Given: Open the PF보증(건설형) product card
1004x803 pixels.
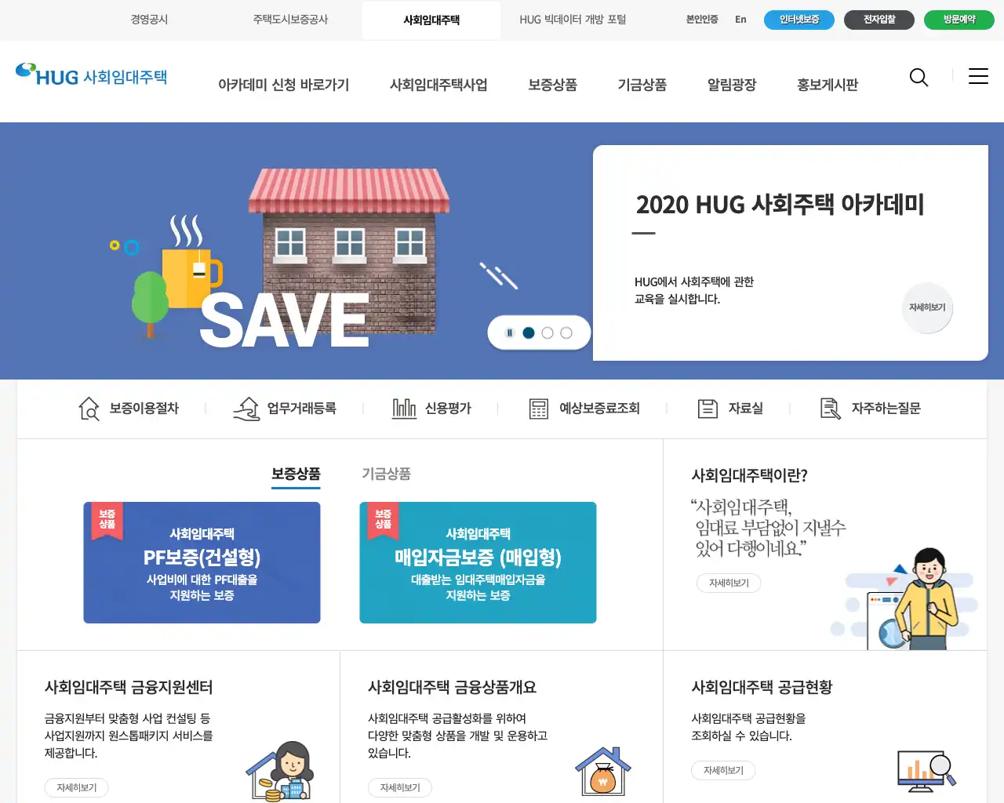Looking at the screenshot, I should click(x=202, y=563).
